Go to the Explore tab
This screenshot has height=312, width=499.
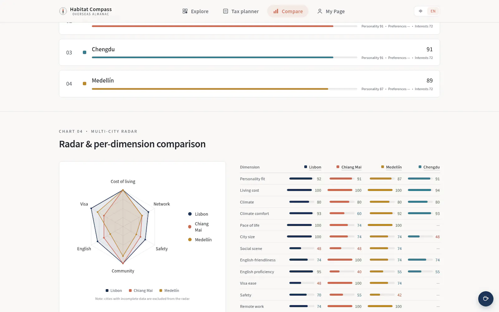pos(196,11)
